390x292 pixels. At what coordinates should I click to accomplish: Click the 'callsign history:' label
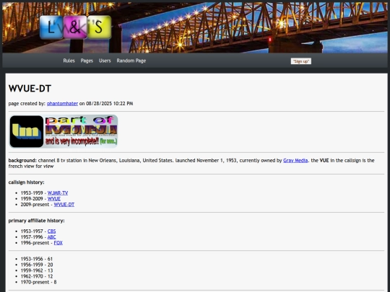[x=27, y=182]
